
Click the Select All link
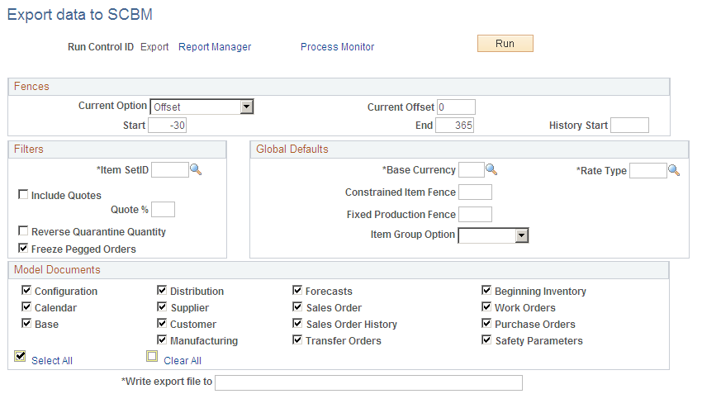pyautogui.click(x=52, y=361)
